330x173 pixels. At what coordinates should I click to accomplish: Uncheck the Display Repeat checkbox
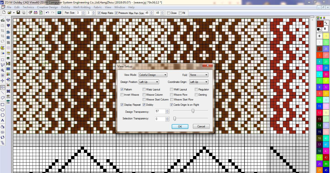122,105
